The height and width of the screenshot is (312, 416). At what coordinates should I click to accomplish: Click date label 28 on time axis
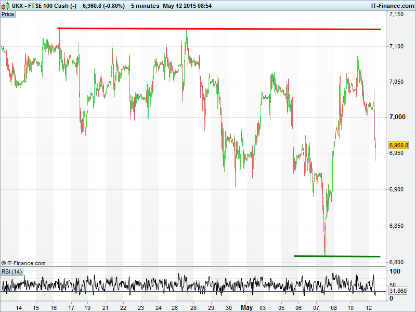[x=193, y=308]
